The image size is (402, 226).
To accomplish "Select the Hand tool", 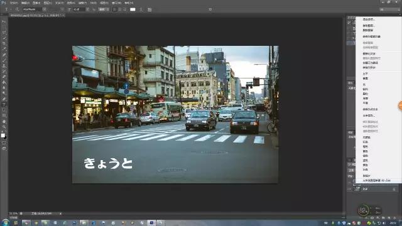I will coord(4,121).
